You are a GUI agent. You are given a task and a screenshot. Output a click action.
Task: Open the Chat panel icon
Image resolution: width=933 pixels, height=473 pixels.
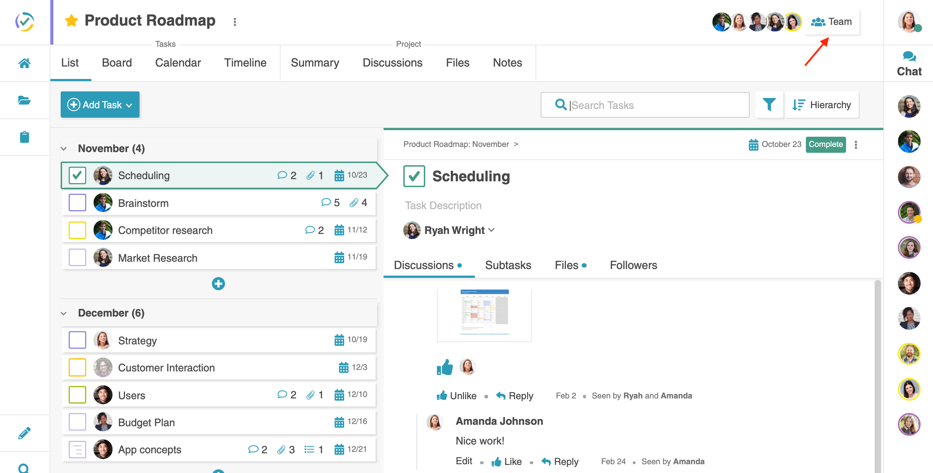coord(909,64)
